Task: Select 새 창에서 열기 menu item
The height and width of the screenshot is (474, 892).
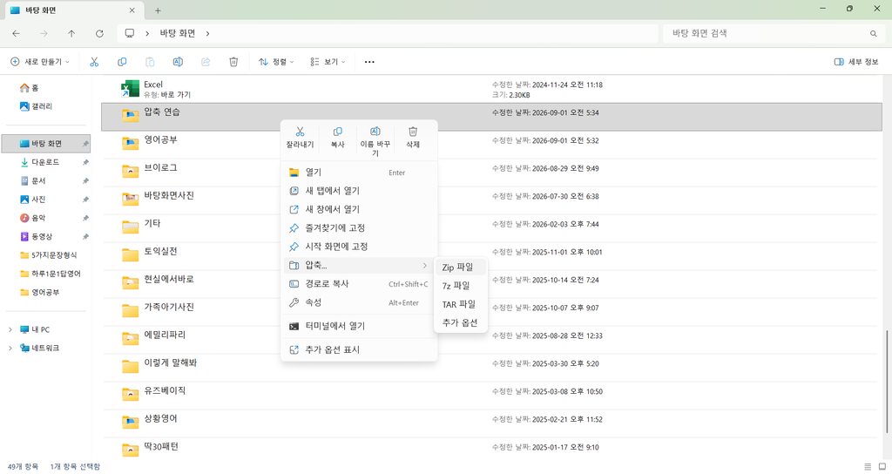Action: point(359,209)
